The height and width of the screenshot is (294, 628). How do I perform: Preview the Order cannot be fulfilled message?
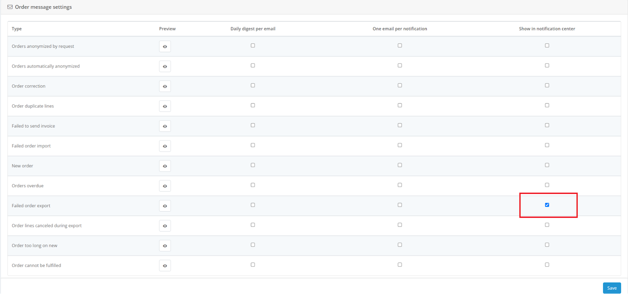click(x=165, y=266)
